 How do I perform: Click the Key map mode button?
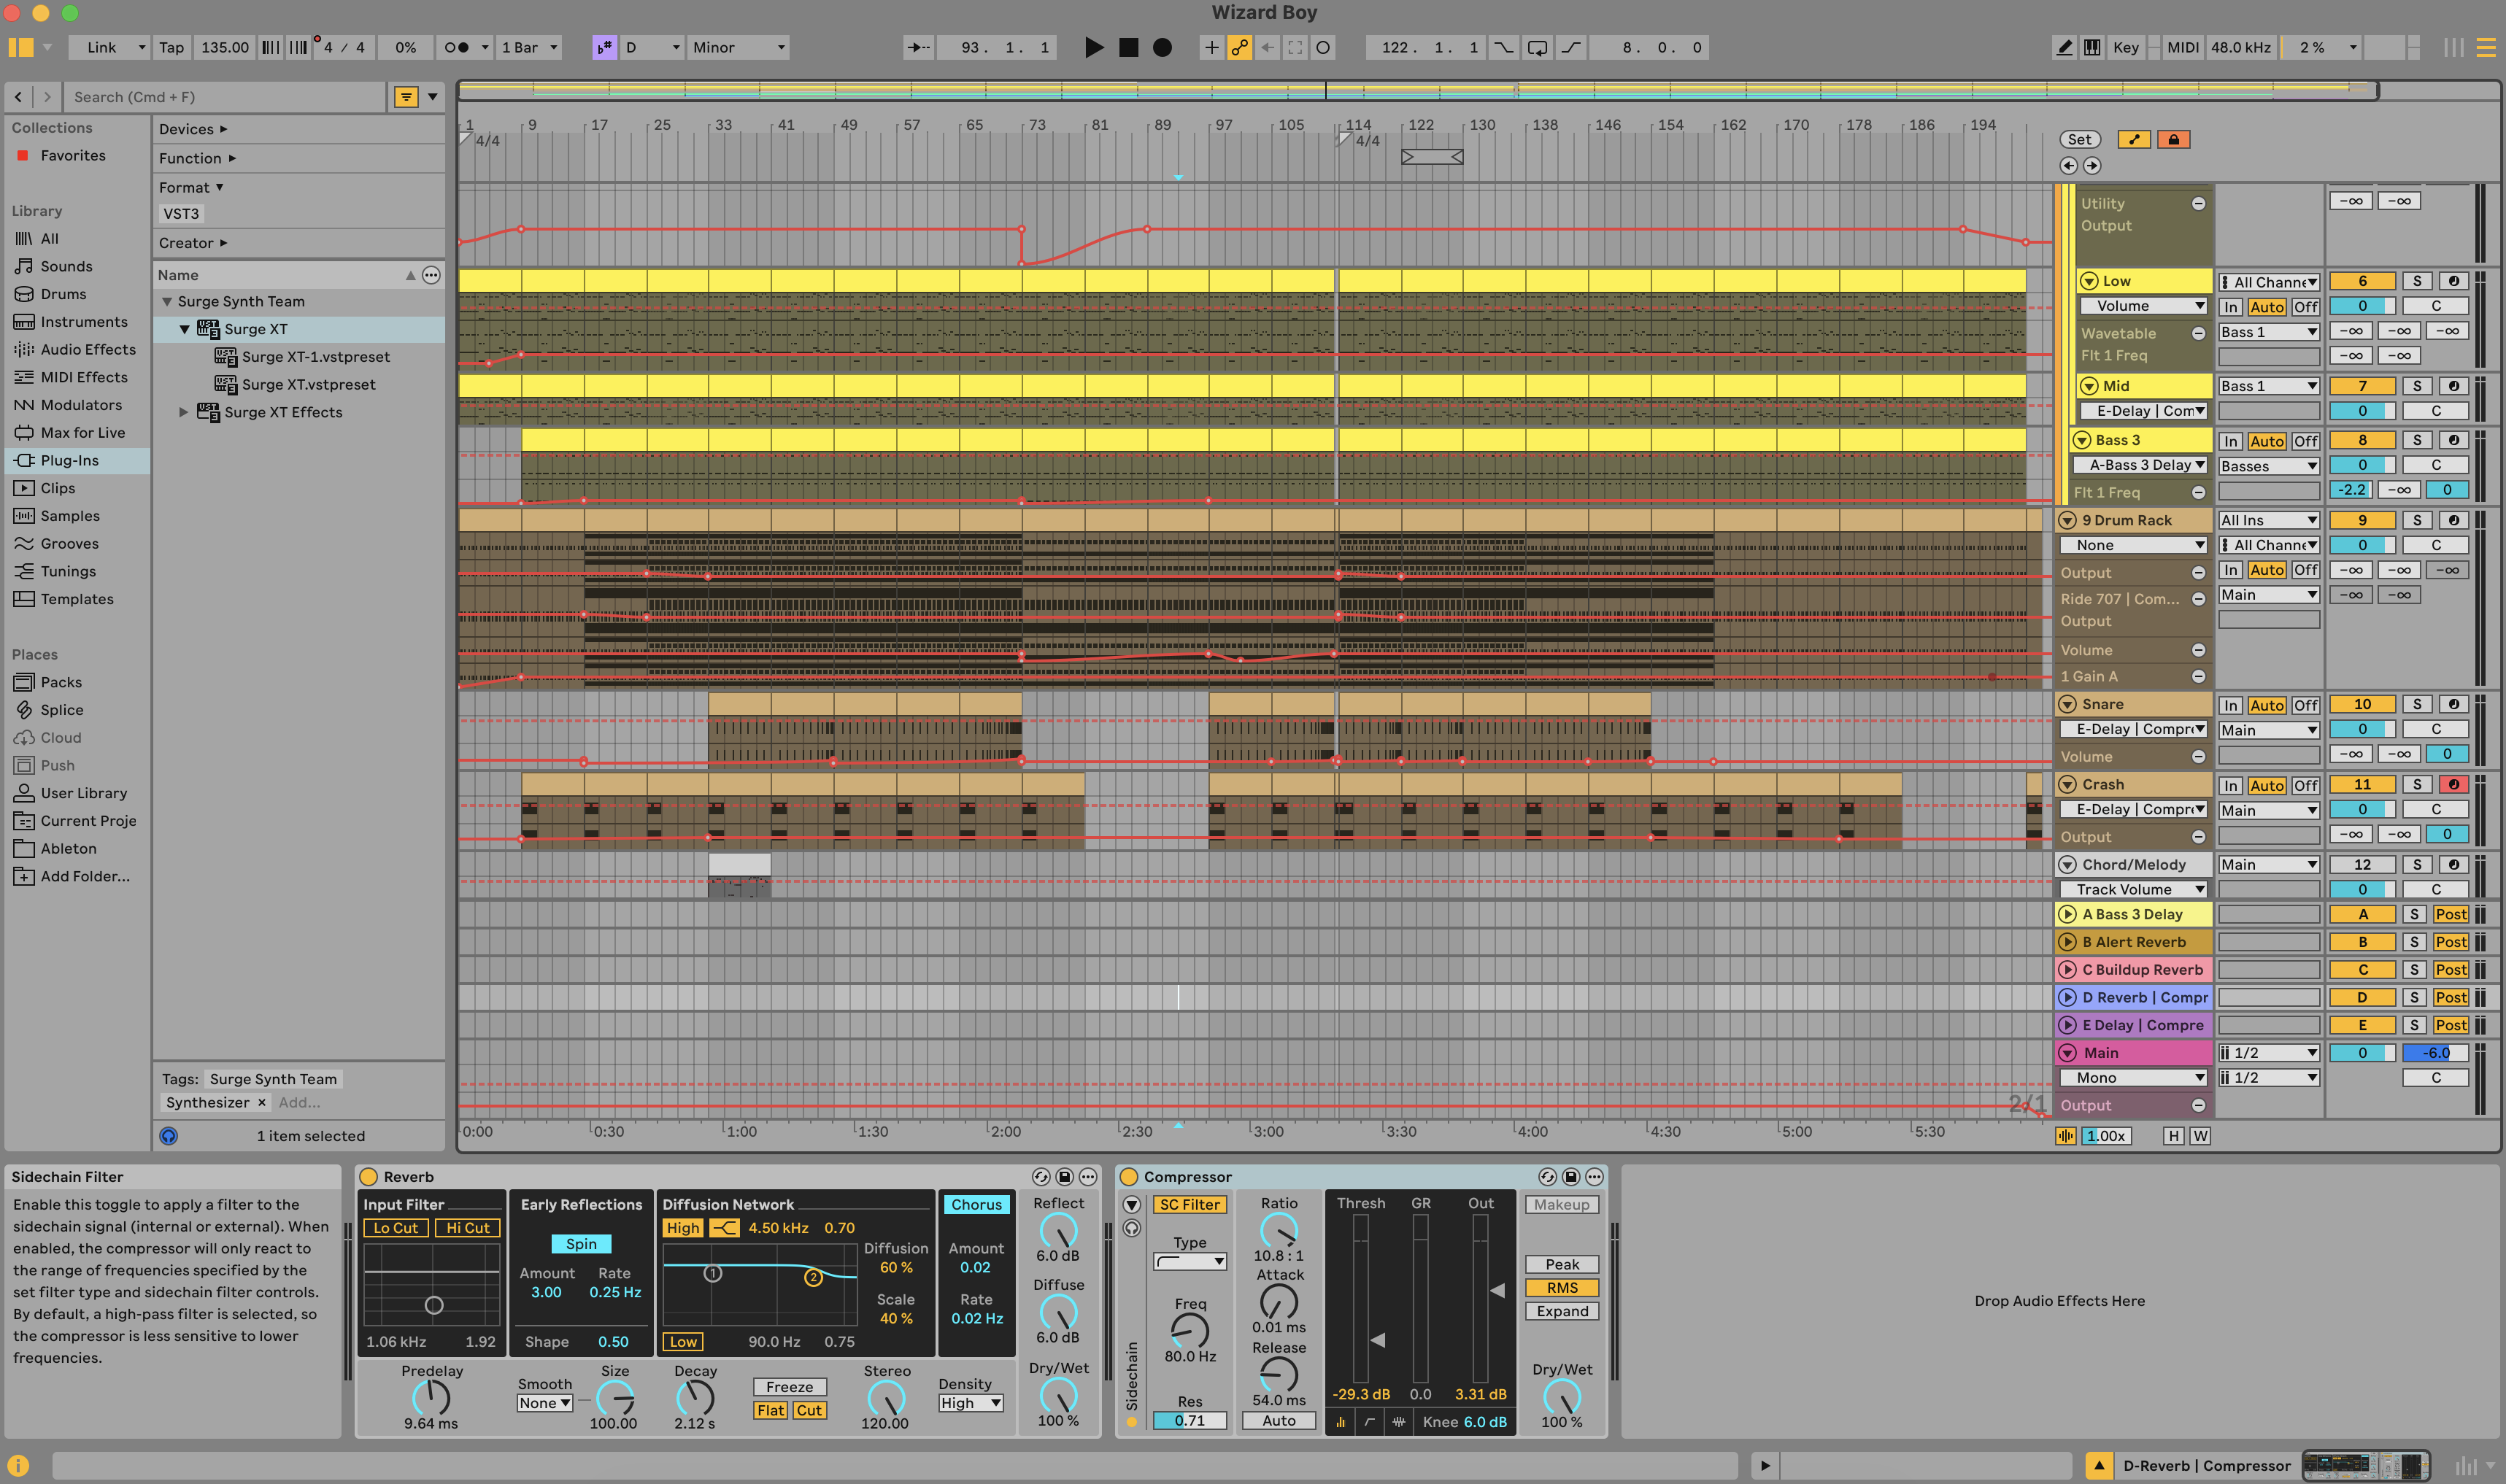tap(2125, 47)
